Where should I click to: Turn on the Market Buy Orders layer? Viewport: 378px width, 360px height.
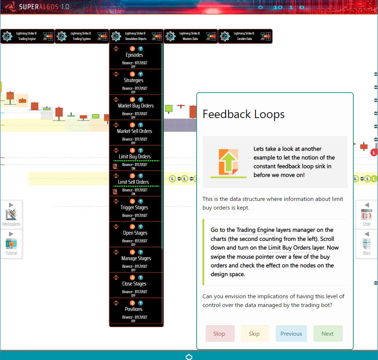[136, 106]
